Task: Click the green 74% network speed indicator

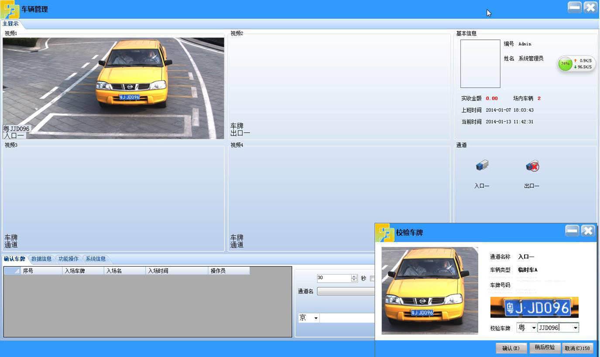Action: [566, 64]
